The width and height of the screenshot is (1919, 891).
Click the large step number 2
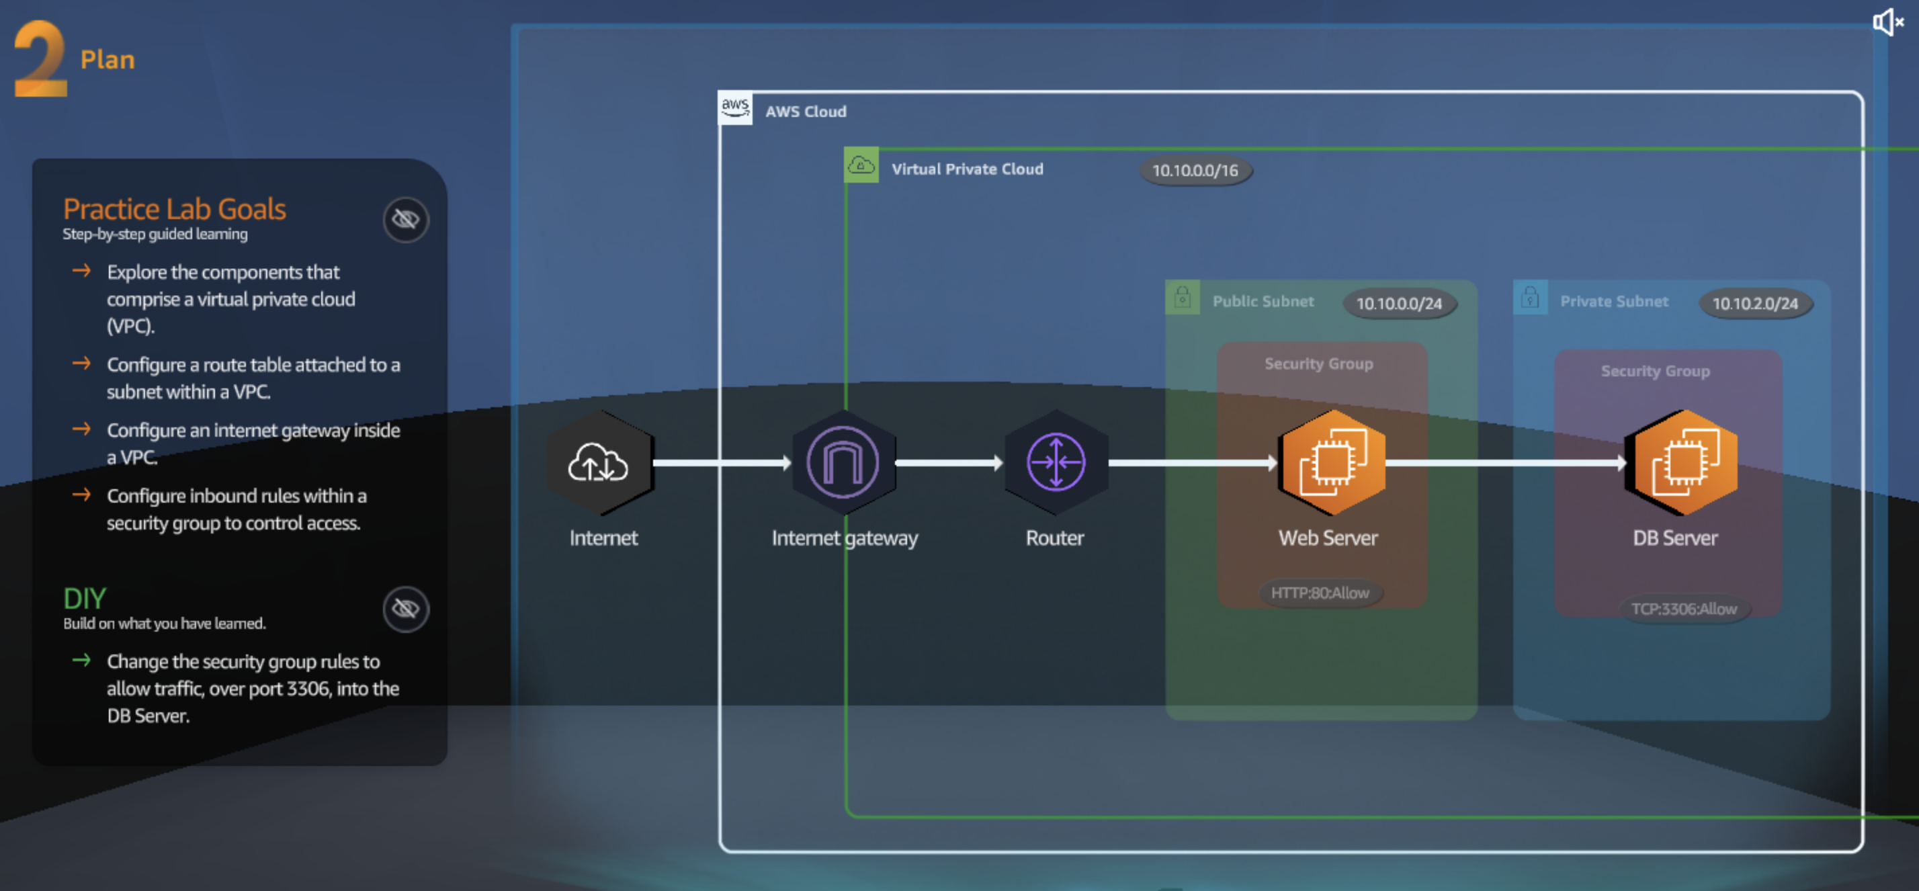click(x=40, y=58)
